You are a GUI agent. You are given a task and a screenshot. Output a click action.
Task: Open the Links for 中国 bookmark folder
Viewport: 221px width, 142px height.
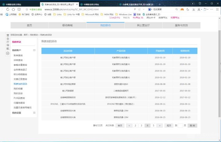pos(72,14)
